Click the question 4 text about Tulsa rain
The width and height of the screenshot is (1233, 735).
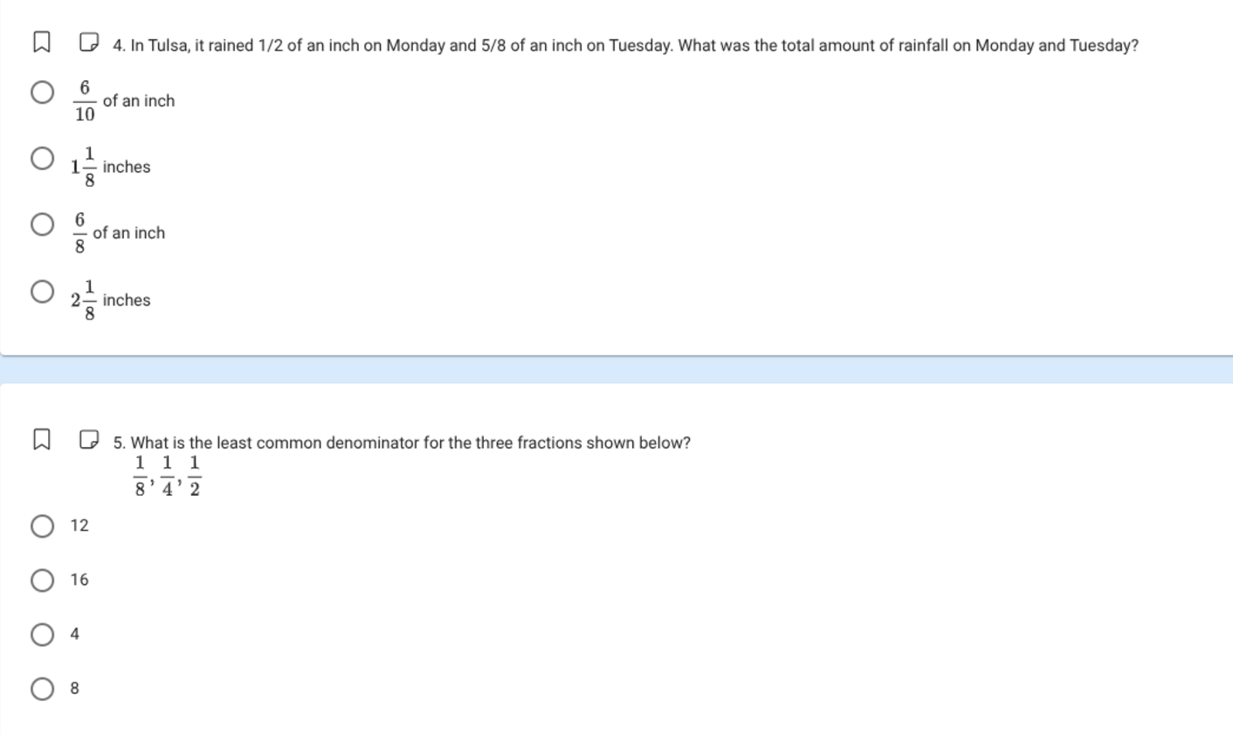click(625, 45)
